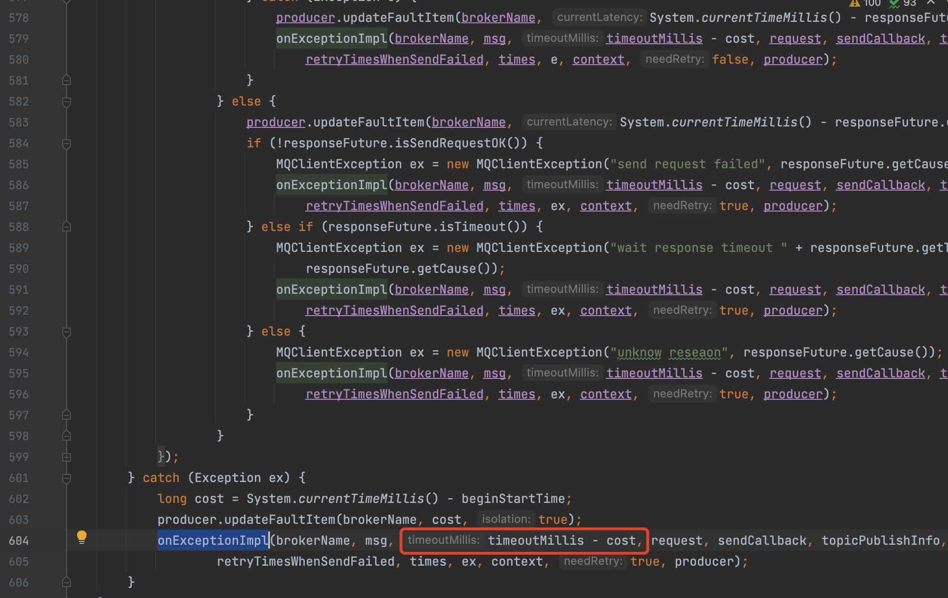The width and height of the screenshot is (948, 598).
Task: Click topicPublishInfo argument on line 604
Action: [x=881, y=540]
